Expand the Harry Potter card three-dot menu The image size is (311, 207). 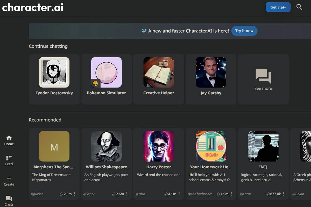179,194
